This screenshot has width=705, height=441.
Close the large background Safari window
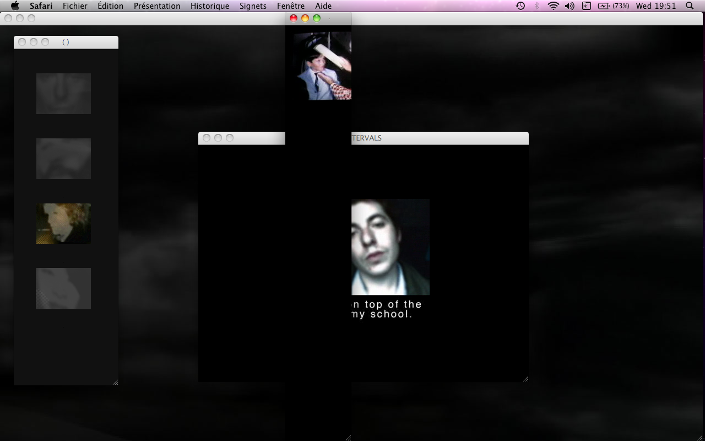click(x=8, y=18)
